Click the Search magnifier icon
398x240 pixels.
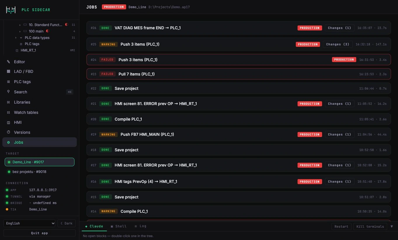pos(8,92)
